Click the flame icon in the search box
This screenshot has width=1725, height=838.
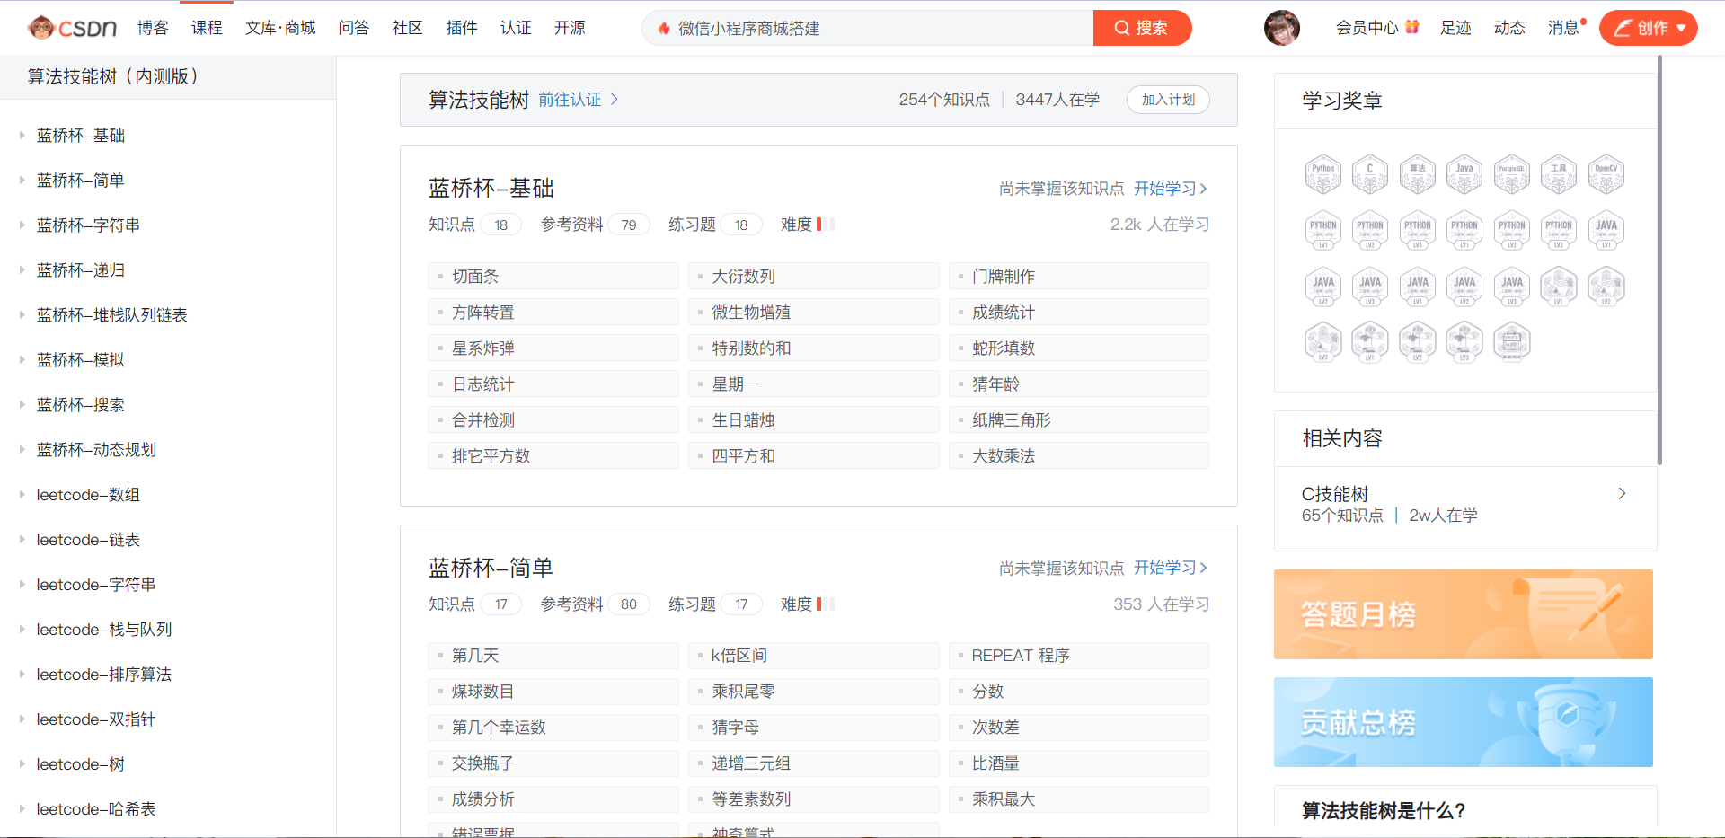664,28
